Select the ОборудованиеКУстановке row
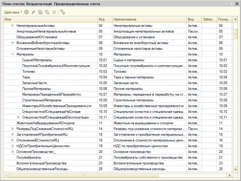 click(117, 37)
